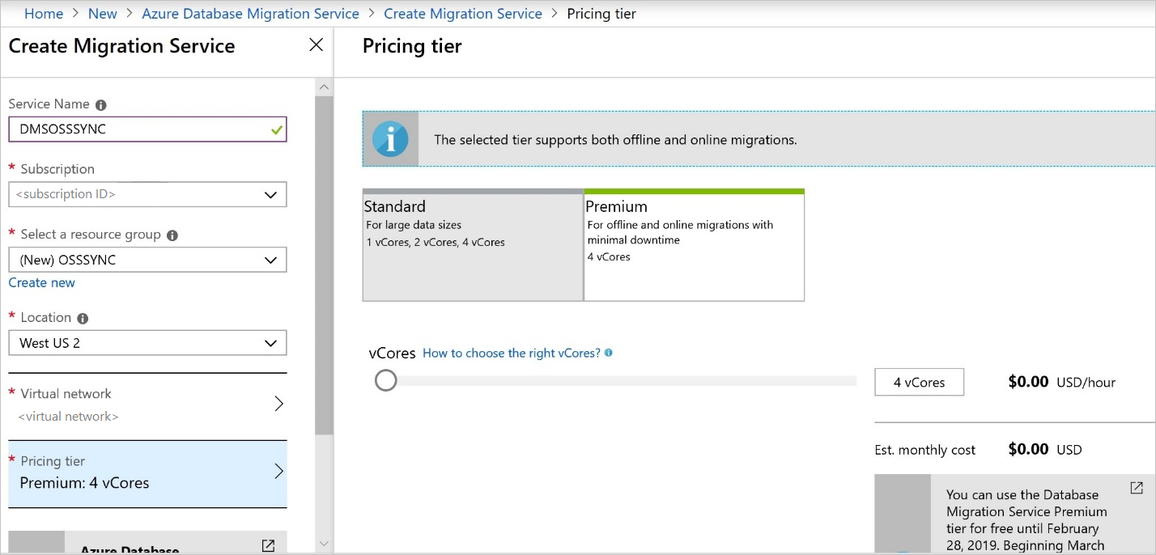Open the Virtual network settings

[x=147, y=405]
